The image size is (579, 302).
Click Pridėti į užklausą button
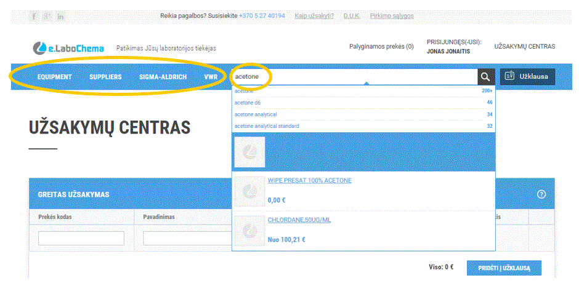(504, 268)
